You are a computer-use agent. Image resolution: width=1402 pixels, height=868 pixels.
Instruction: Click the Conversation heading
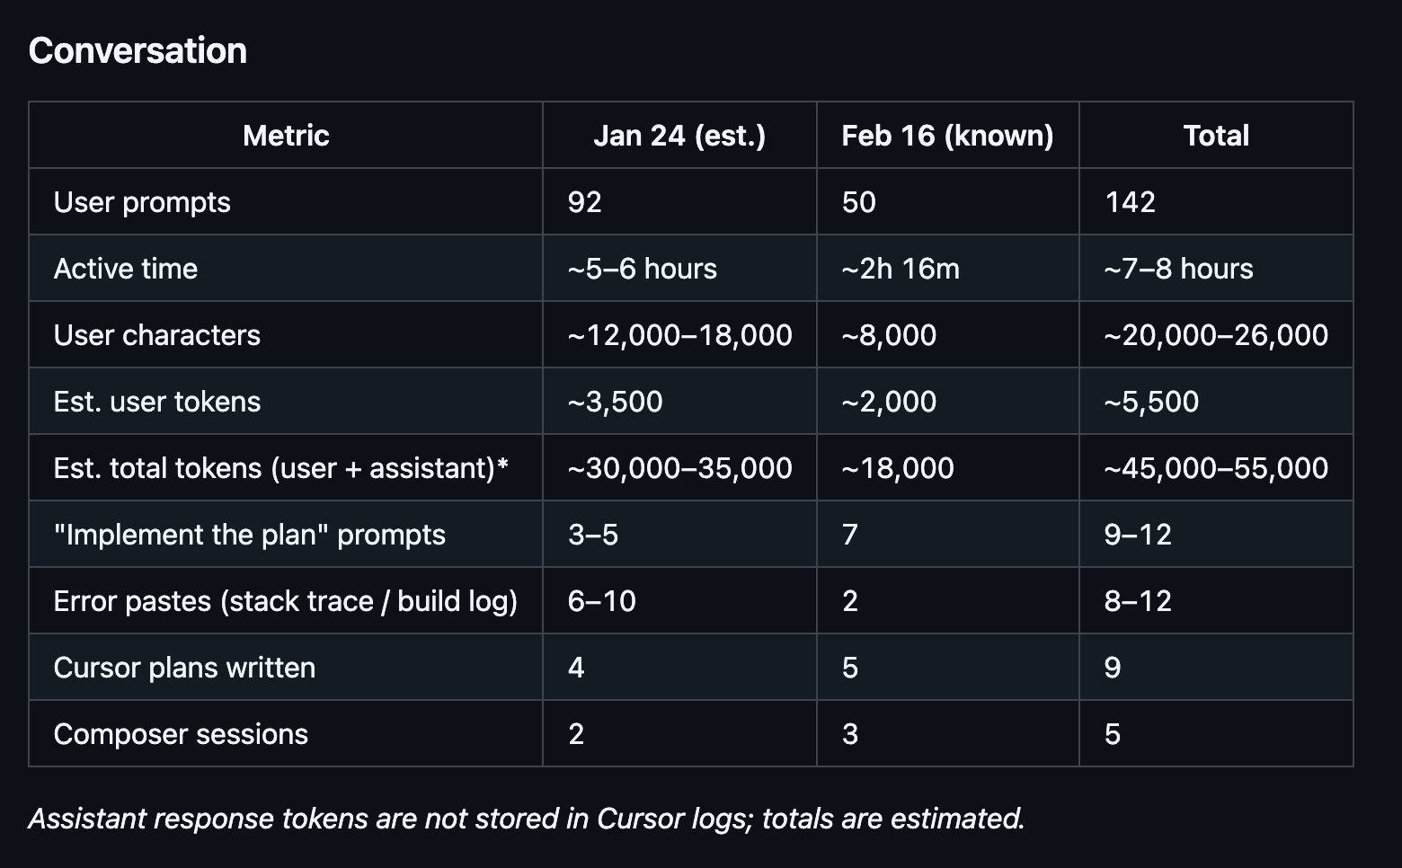coord(138,51)
